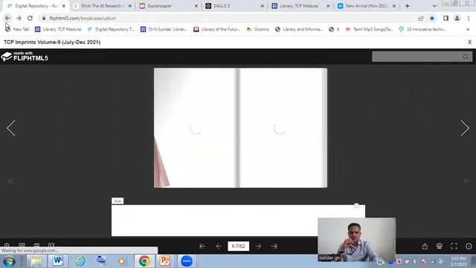Close the Explainpaper tab
Image resolution: width=476 pixels, height=268 pixels.
[196, 6]
